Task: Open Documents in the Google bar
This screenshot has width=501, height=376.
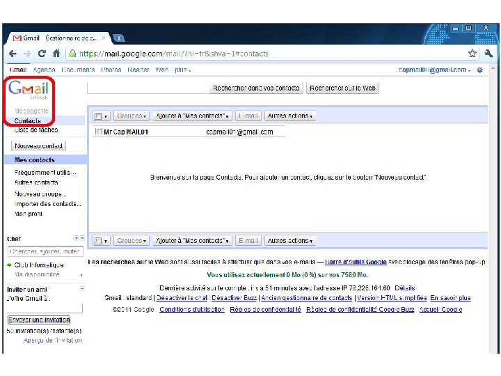Action: (x=78, y=70)
